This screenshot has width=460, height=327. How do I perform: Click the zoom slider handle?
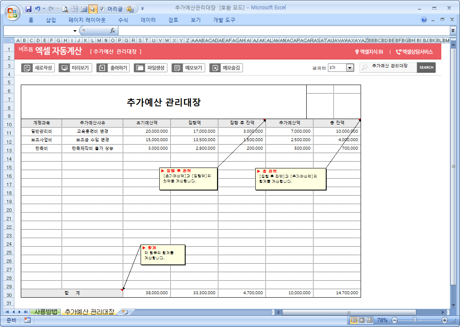[415, 320]
